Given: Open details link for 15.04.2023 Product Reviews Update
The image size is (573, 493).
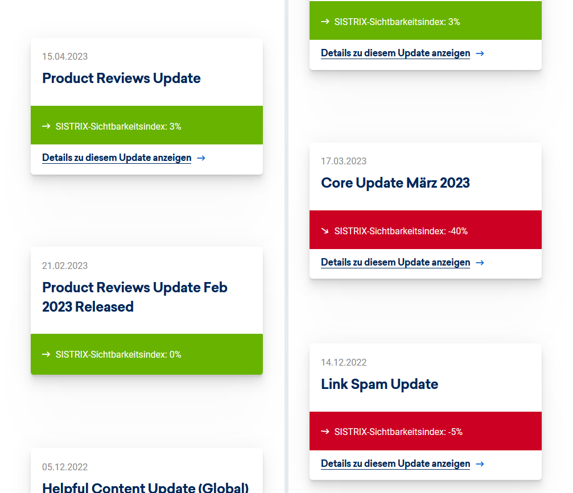Looking at the screenshot, I should [117, 158].
